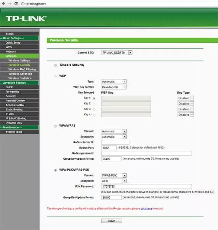Click the Radius password field
This screenshot has height=230, width=218.
click(147, 153)
